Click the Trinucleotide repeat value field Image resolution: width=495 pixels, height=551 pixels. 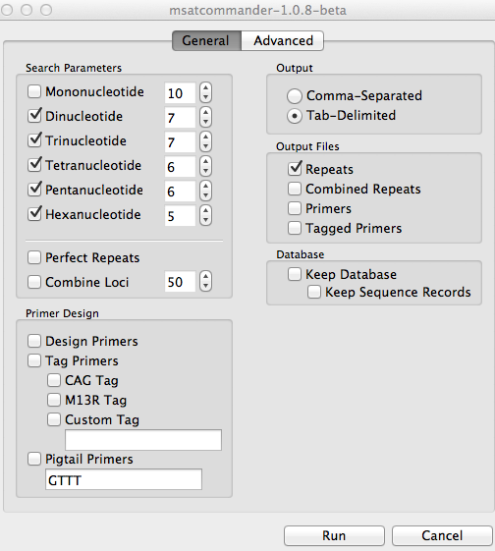180,142
